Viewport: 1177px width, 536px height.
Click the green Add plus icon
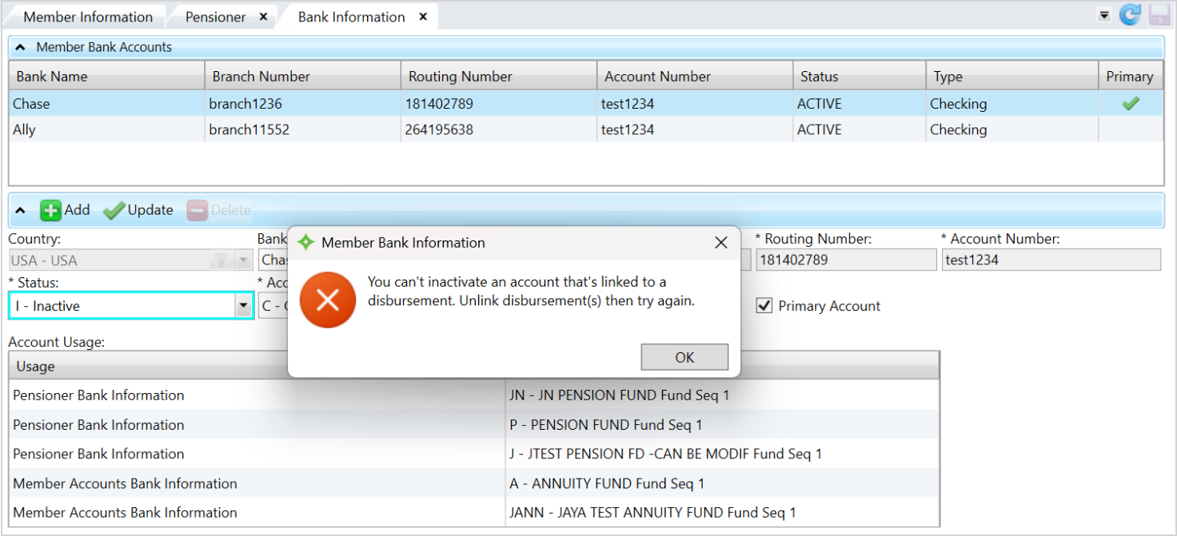click(x=51, y=210)
